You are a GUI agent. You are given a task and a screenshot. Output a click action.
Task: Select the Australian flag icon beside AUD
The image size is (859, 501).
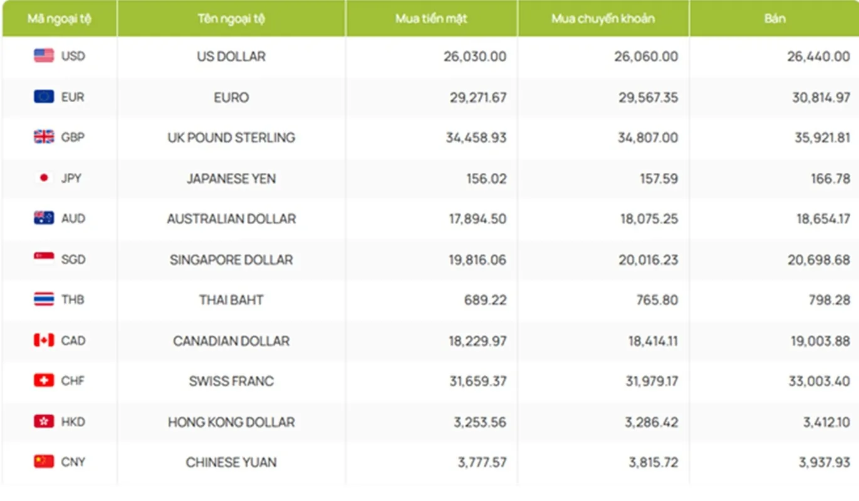pyautogui.click(x=44, y=218)
